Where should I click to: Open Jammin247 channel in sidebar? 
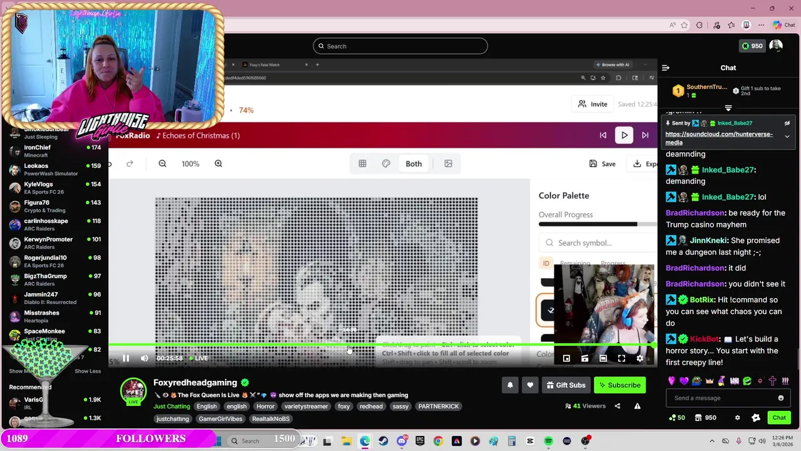point(54,298)
